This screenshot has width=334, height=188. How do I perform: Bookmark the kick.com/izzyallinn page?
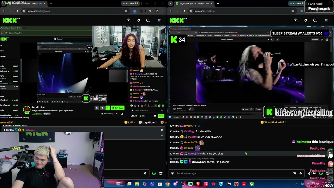[293, 11]
